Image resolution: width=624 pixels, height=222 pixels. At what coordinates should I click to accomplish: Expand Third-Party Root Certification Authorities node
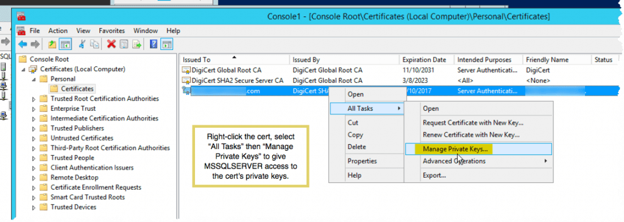click(34, 148)
